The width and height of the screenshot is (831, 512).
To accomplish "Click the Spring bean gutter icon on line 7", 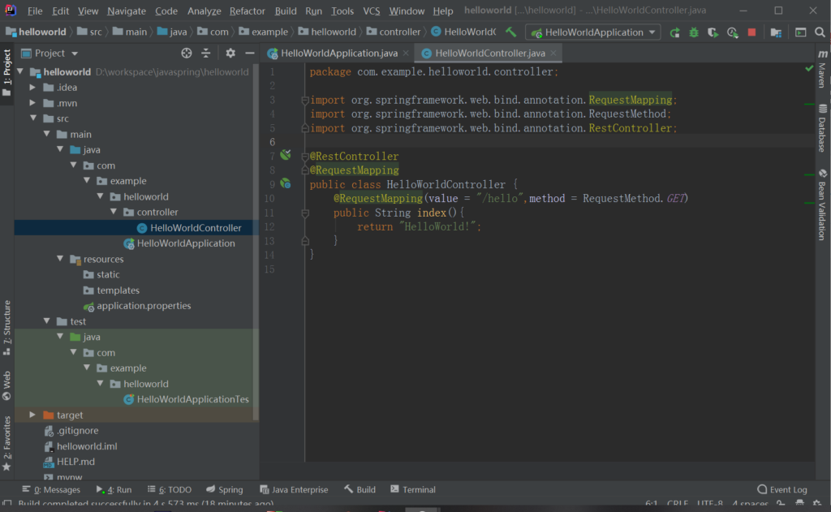I will coord(286,155).
